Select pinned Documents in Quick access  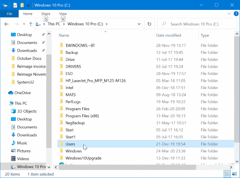click(x=27, y=43)
